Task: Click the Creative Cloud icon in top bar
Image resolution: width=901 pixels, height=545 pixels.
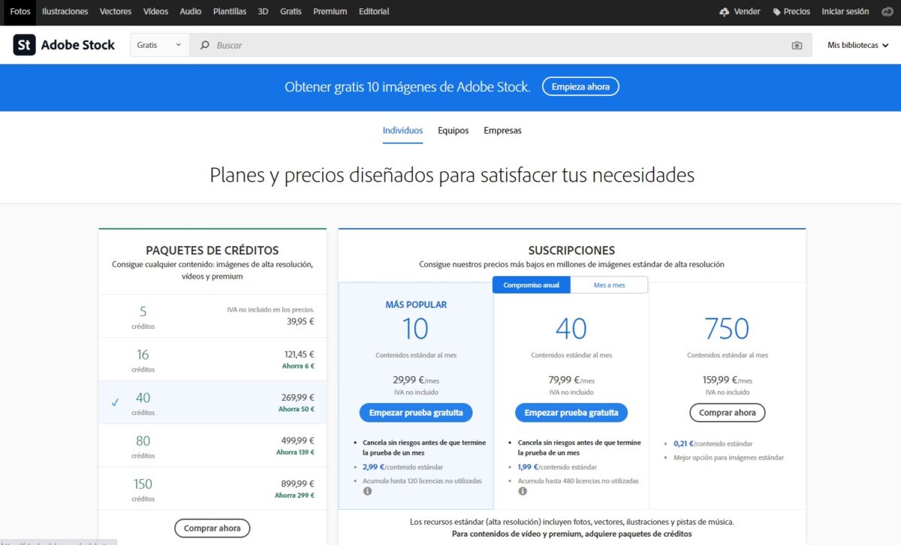Action: pos(886,11)
